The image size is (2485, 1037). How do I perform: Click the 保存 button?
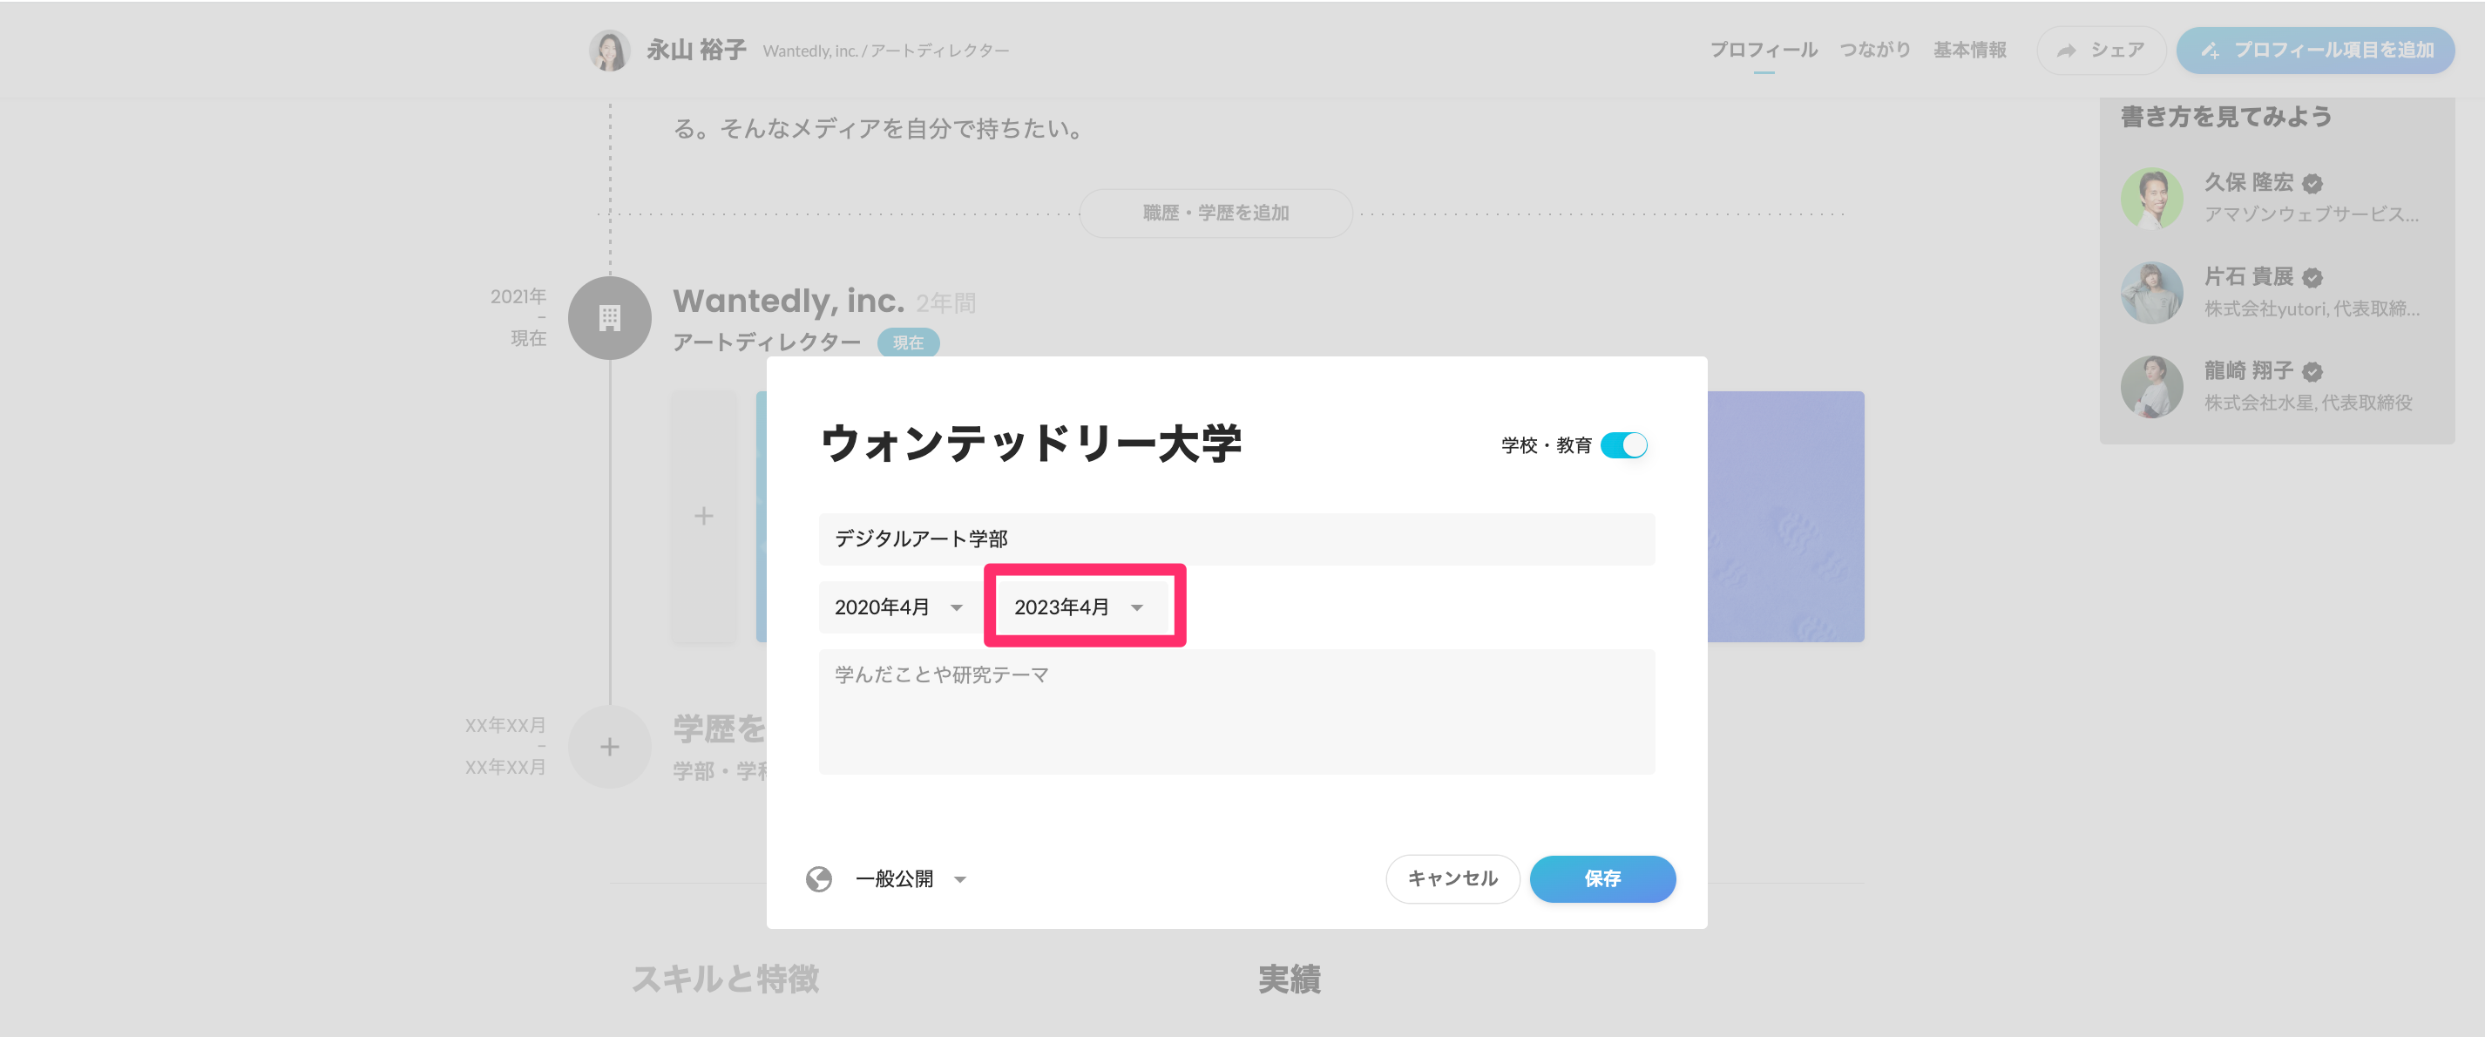pos(1601,878)
